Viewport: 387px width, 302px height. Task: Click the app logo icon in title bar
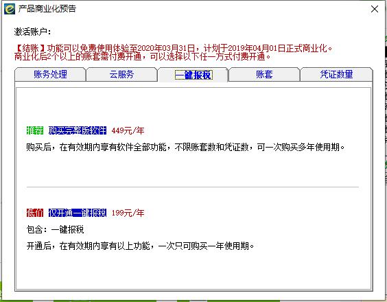(x=10, y=9)
